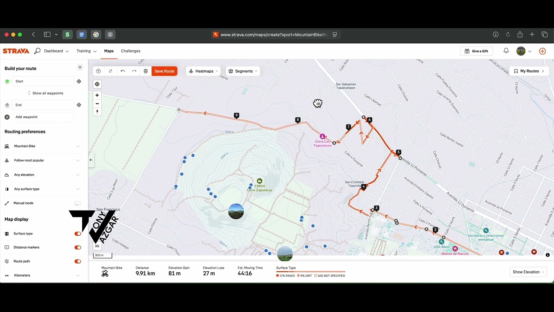Click route waypoint marker 9
Viewport: 554px width, 312px height.
[236, 115]
